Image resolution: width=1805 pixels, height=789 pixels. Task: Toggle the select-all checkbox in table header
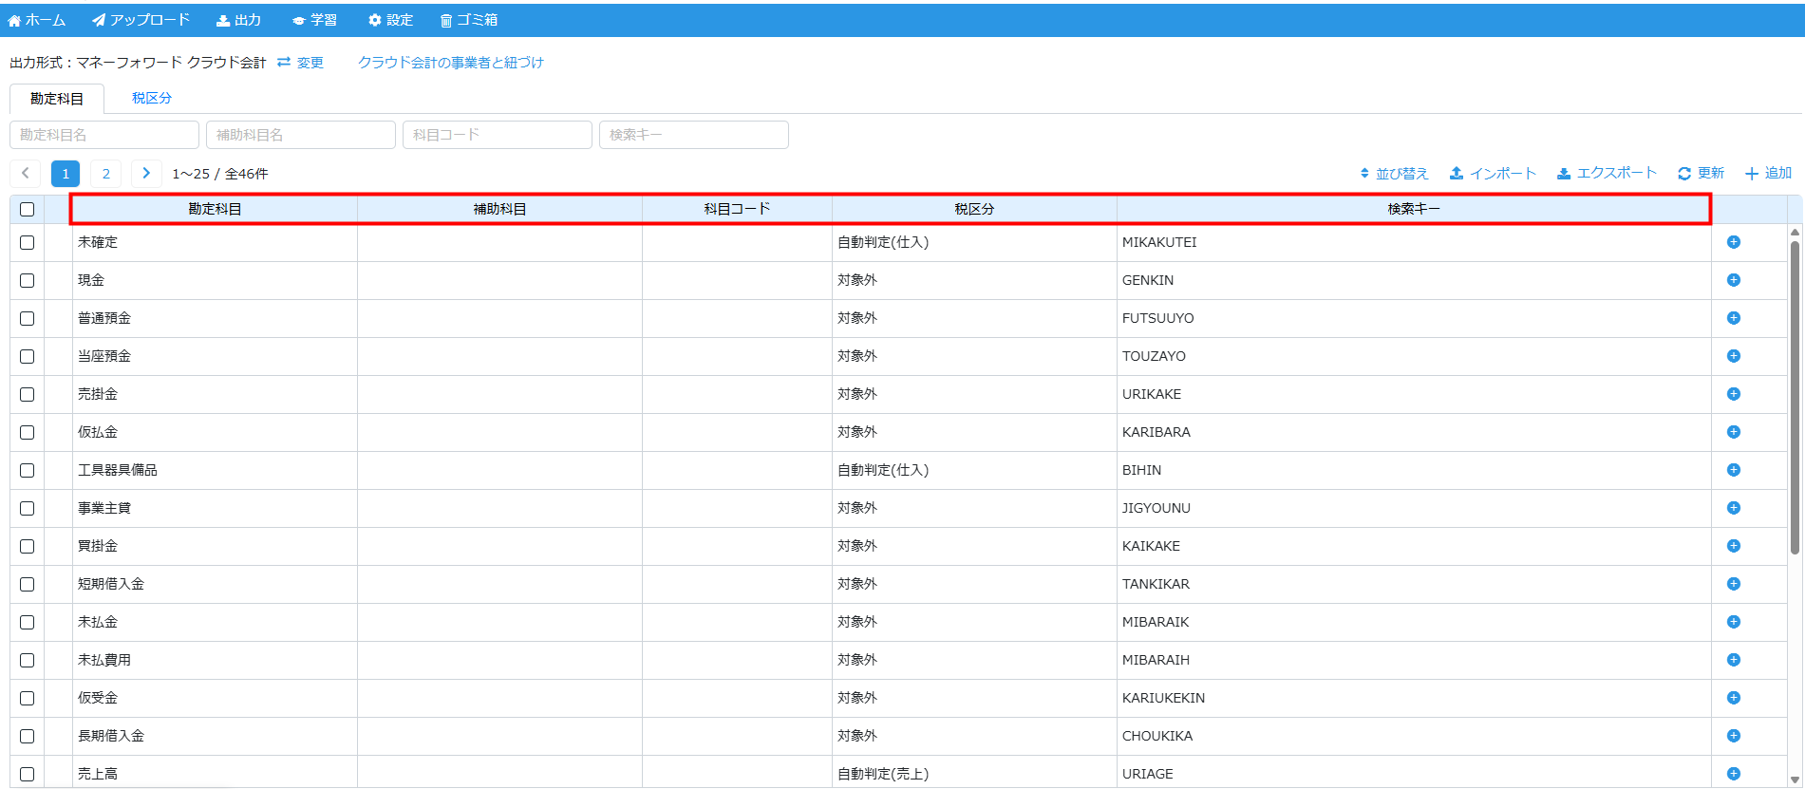(x=27, y=209)
